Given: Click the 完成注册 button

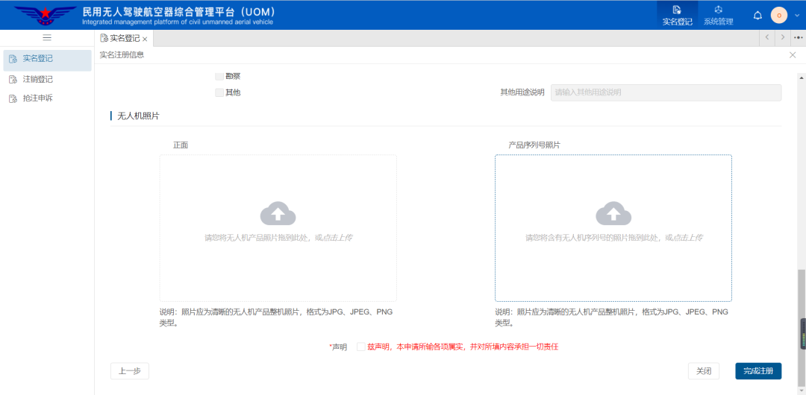Looking at the screenshot, I should point(757,371).
